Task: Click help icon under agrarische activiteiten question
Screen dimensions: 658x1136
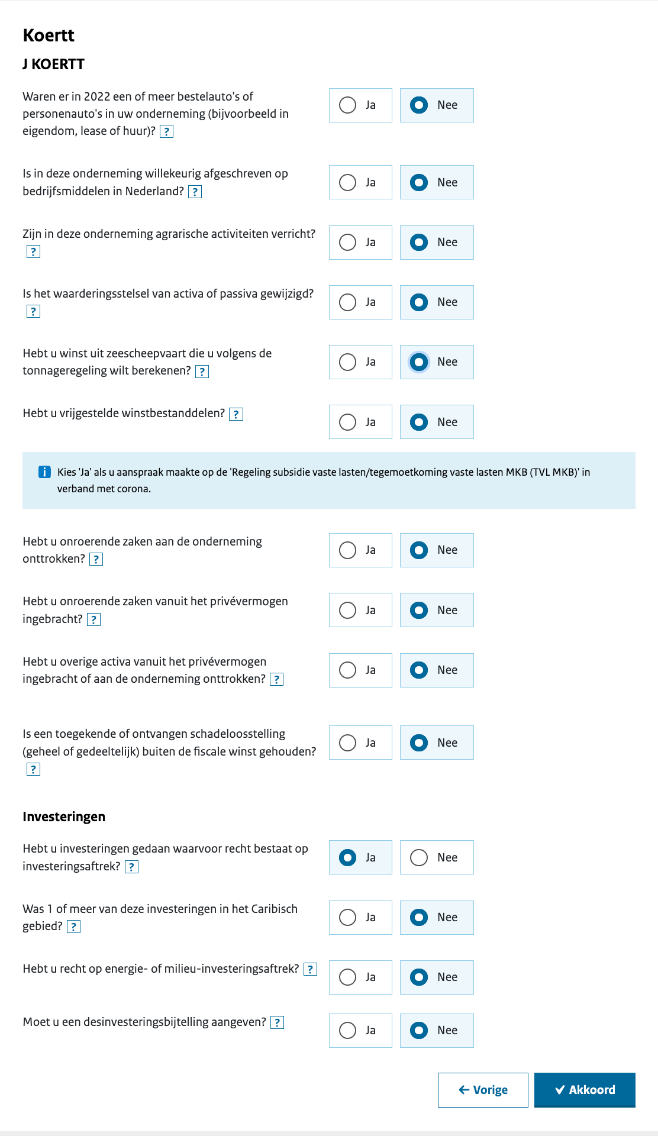Action: pyautogui.click(x=33, y=251)
